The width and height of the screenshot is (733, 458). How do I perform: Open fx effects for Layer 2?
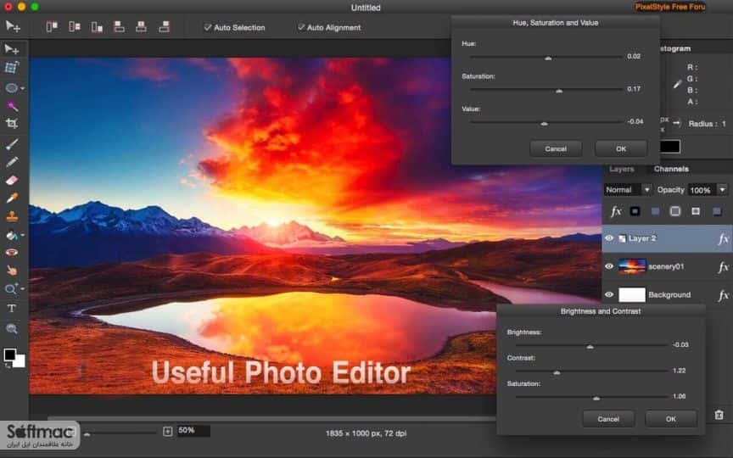(x=723, y=239)
